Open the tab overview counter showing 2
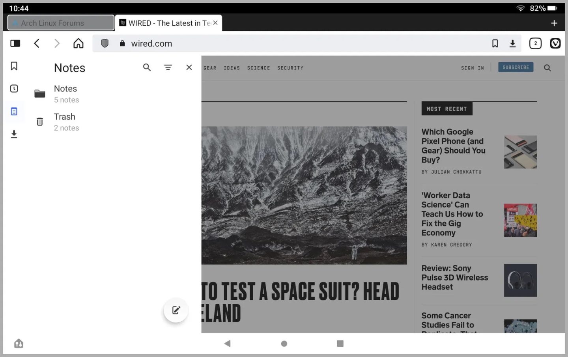Viewport: 568px width, 357px height. pyautogui.click(x=535, y=43)
